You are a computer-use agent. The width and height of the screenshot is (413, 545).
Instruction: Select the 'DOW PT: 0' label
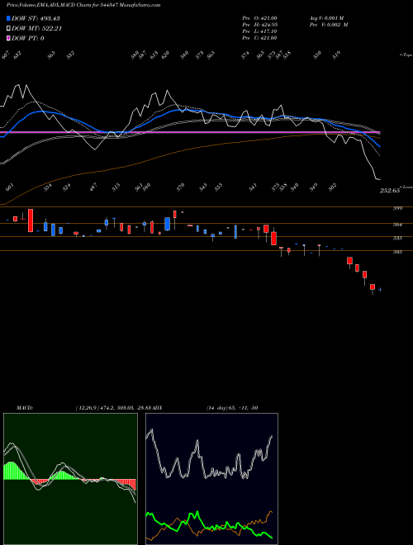pyautogui.click(x=27, y=38)
